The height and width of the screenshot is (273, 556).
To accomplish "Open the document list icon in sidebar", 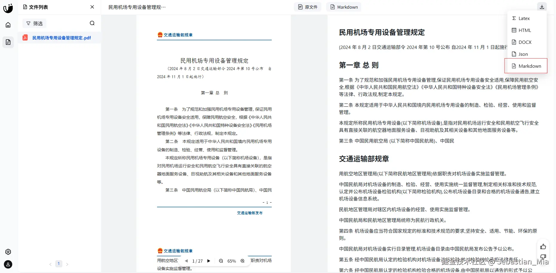I will pos(8,42).
